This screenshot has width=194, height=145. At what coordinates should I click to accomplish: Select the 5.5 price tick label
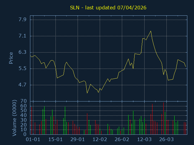(x=23, y=69)
